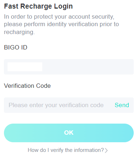Click the Verification Code label
Image resolution: width=138 pixels, height=158 pixels.
(27, 86)
